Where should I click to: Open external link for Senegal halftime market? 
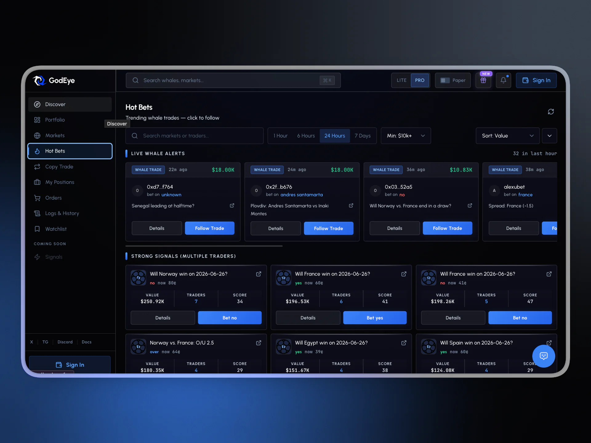(x=232, y=206)
